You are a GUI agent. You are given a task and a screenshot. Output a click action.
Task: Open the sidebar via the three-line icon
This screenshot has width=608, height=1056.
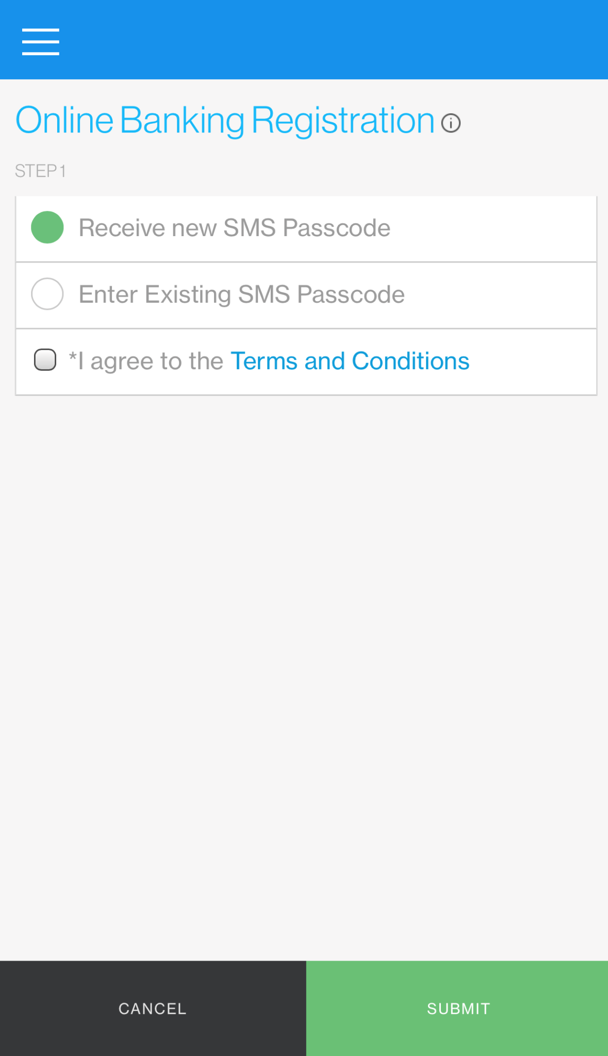pos(40,41)
